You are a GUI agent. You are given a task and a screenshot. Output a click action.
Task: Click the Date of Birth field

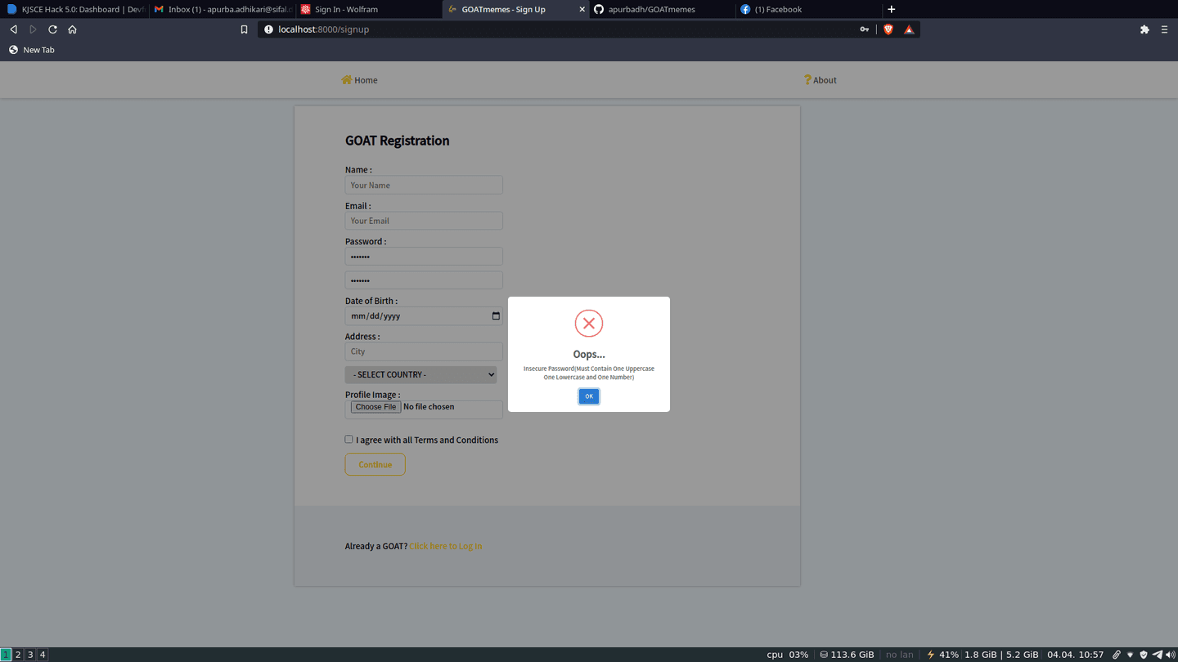pos(424,316)
